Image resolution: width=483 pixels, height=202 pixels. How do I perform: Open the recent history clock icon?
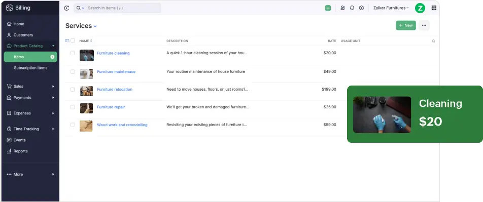(66, 8)
